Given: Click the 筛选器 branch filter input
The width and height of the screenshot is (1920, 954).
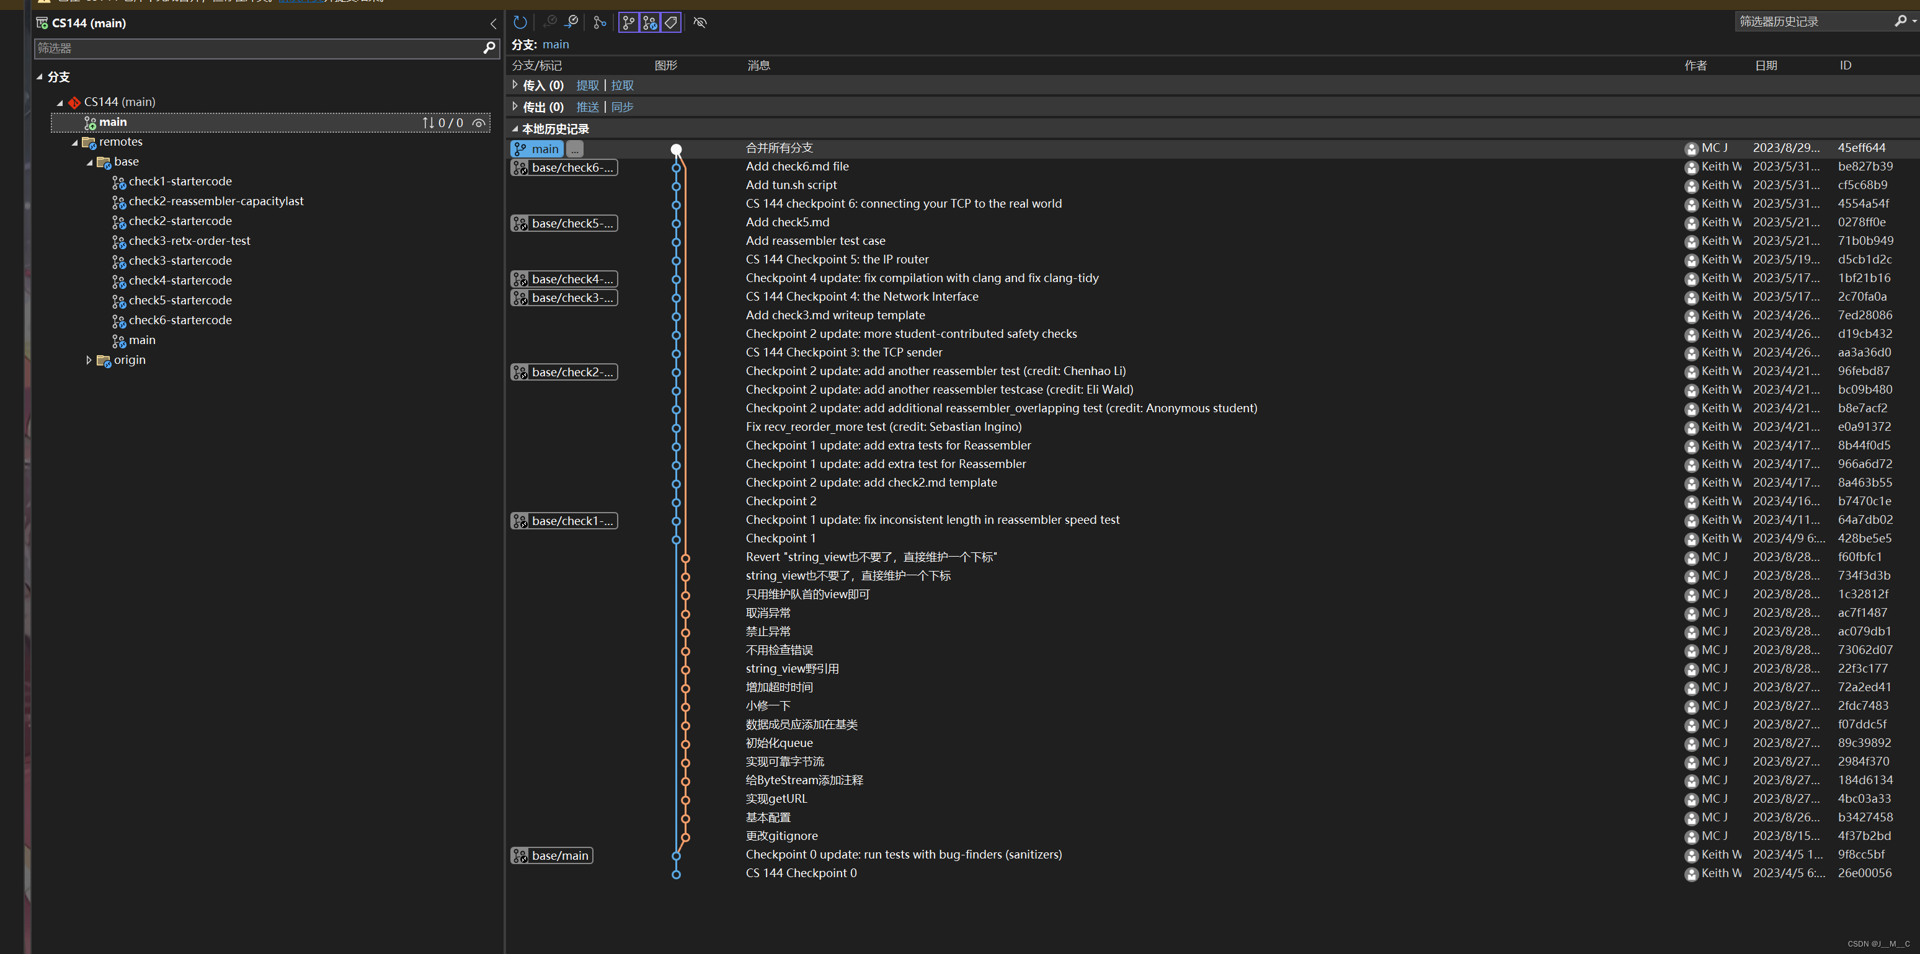Looking at the screenshot, I should click(x=254, y=48).
